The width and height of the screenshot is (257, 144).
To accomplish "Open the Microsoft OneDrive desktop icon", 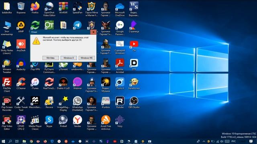I will [x=120, y=9].
